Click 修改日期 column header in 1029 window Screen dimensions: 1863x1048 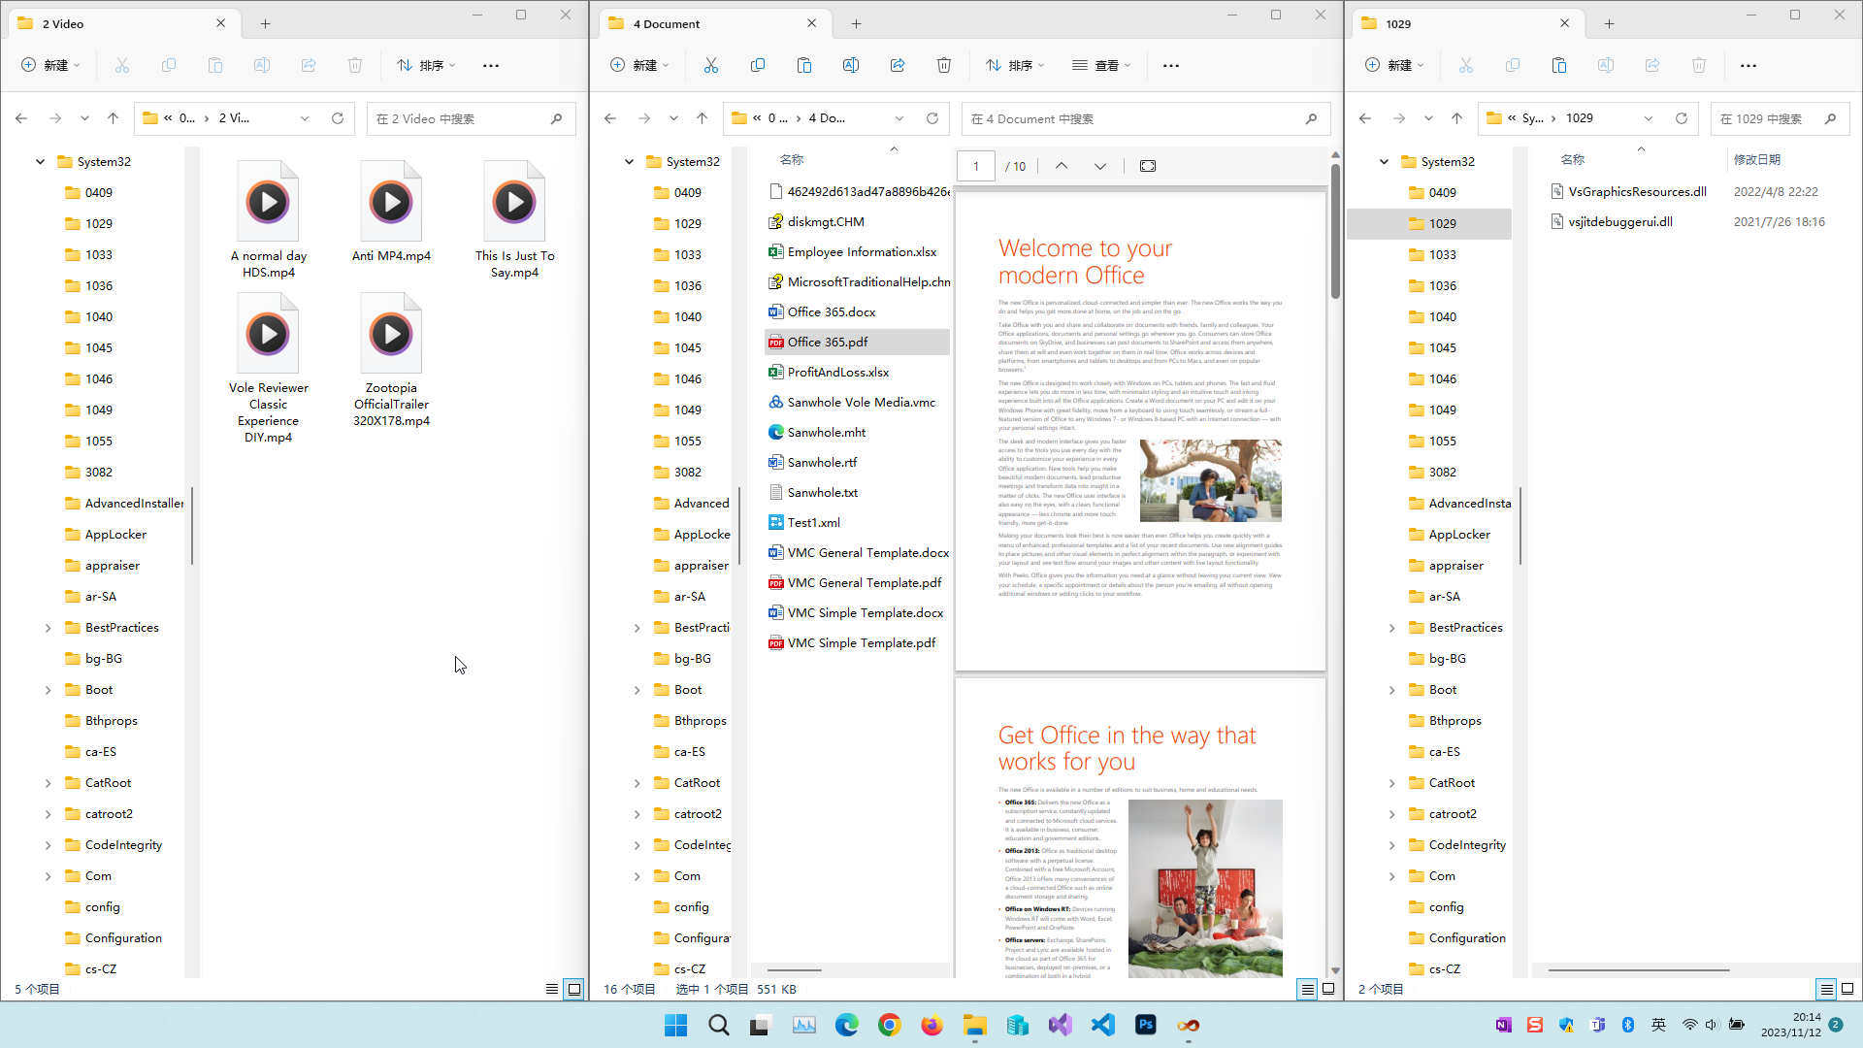[x=1757, y=159]
